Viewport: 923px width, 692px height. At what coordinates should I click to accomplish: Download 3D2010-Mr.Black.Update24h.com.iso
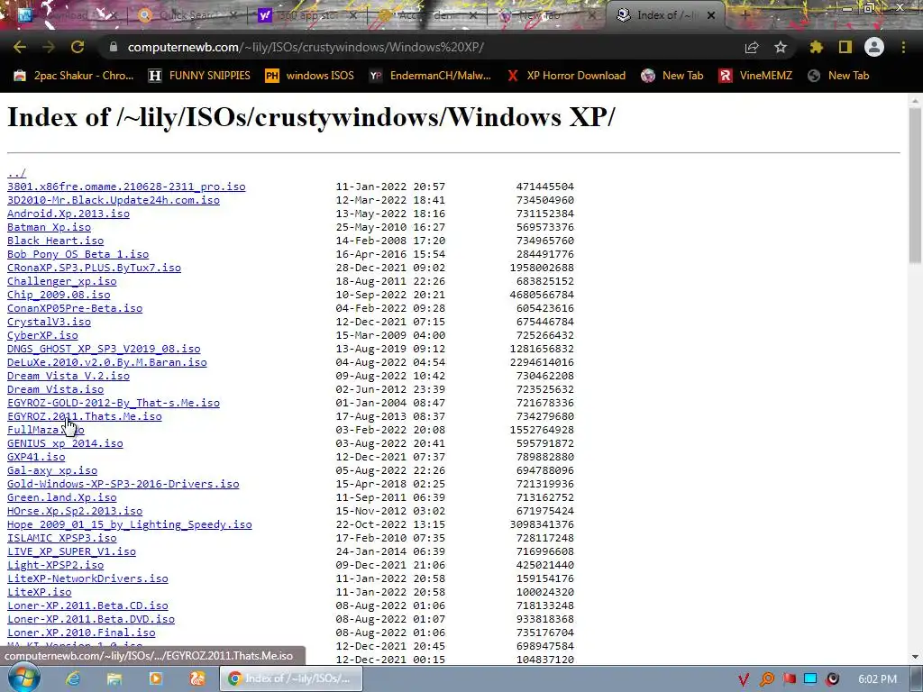(x=113, y=200)
